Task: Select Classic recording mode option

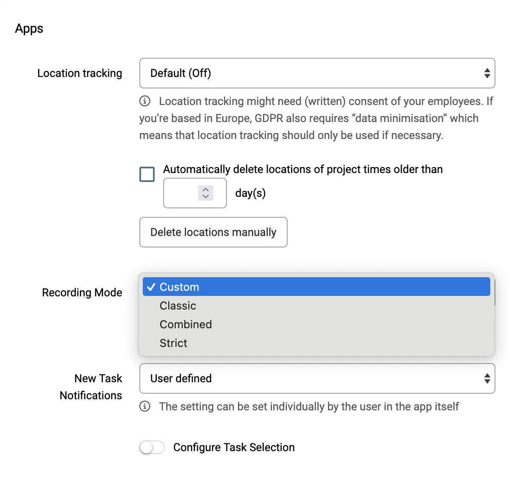Action: pyautogui.click(x=317, y=306)
